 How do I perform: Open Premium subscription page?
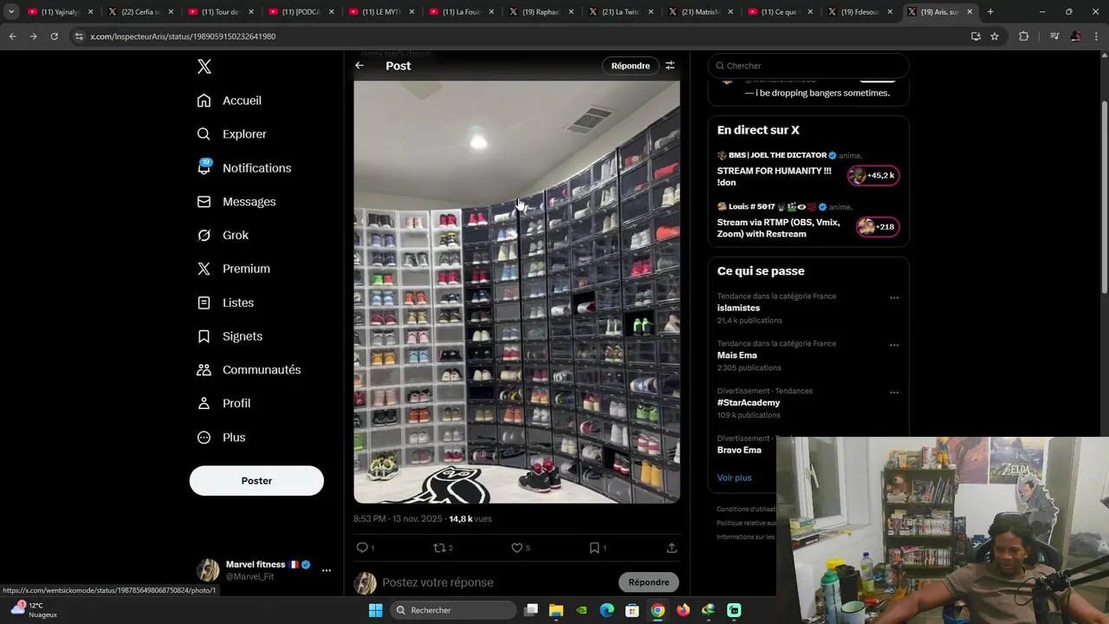click(234, 269)
